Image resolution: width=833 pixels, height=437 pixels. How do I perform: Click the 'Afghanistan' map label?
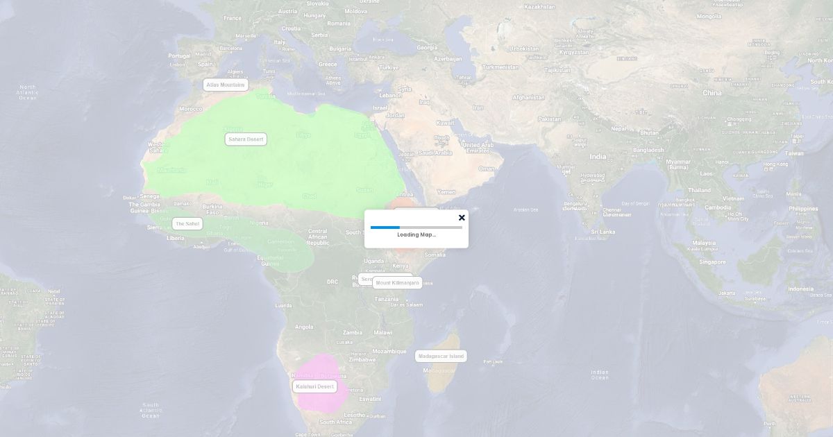tap(528, 97)
